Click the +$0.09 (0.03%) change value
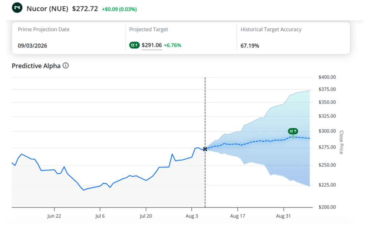 pos(119,9)
